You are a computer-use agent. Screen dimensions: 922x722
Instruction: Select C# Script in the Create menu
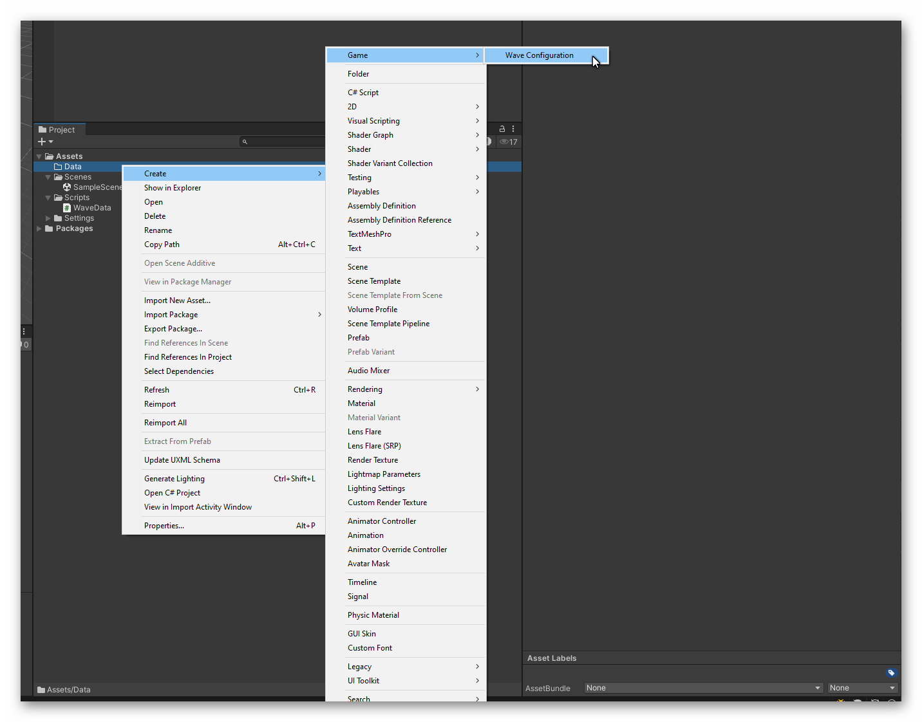363,93
